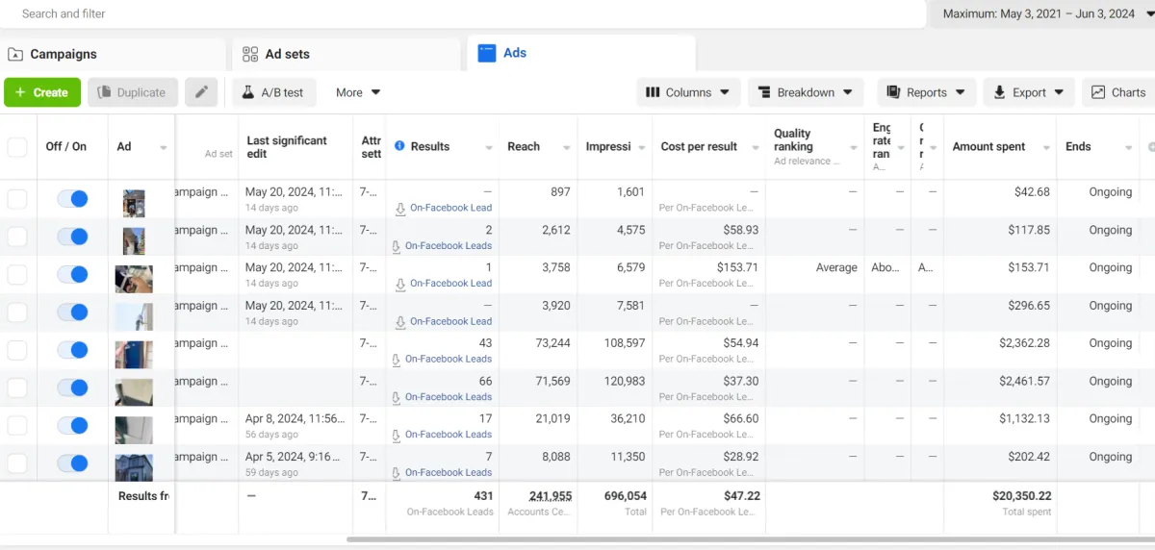Click the Campaigns folder icon
The width and height of the screenshot is (1155, 550).
point(15,54)
